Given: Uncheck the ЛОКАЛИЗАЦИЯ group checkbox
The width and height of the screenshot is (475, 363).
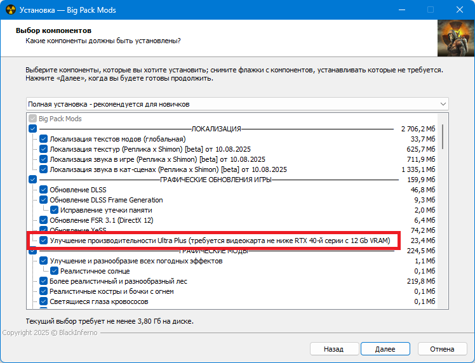Looking at the screenshot, I should click(x=33, y=129).
